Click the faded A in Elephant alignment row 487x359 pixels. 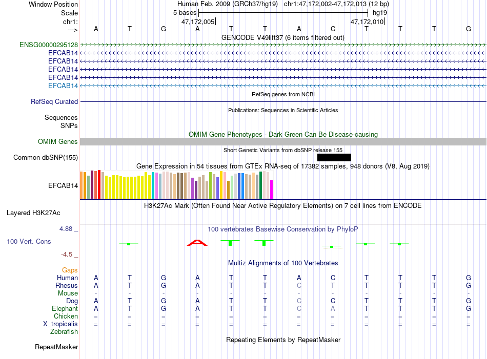click(x=333, y=308)
